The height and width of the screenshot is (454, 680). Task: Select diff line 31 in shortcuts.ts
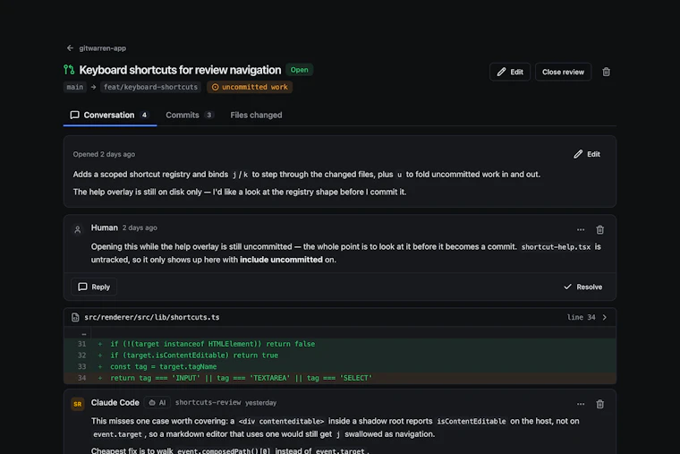pyautogui.click(x=340, y=344)
